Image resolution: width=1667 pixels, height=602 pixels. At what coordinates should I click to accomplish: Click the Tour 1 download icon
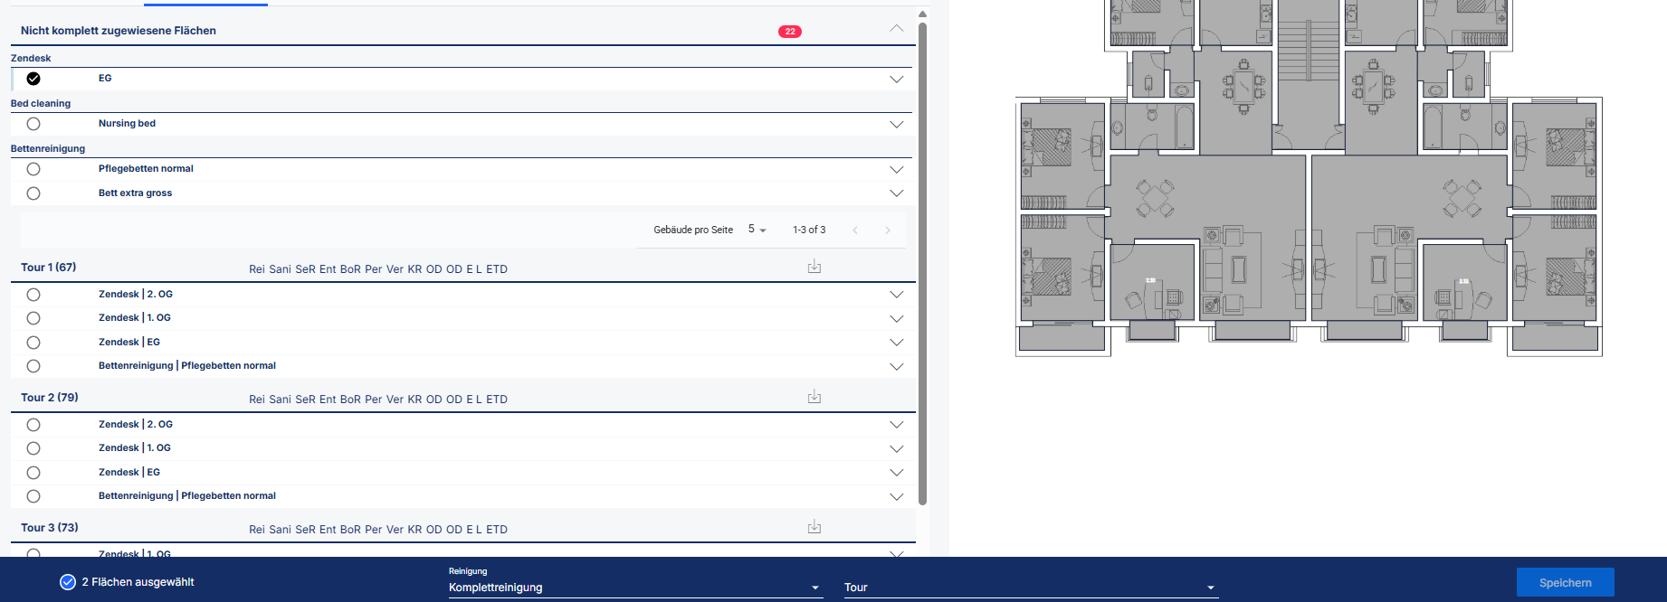(814, 267)
